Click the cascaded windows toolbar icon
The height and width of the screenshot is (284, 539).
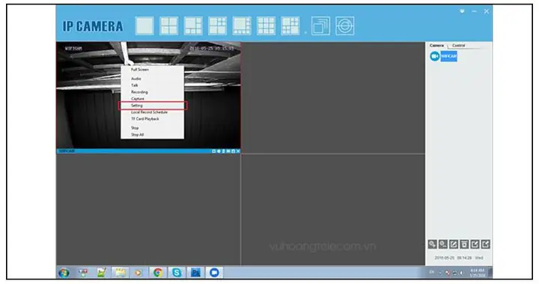320,25
